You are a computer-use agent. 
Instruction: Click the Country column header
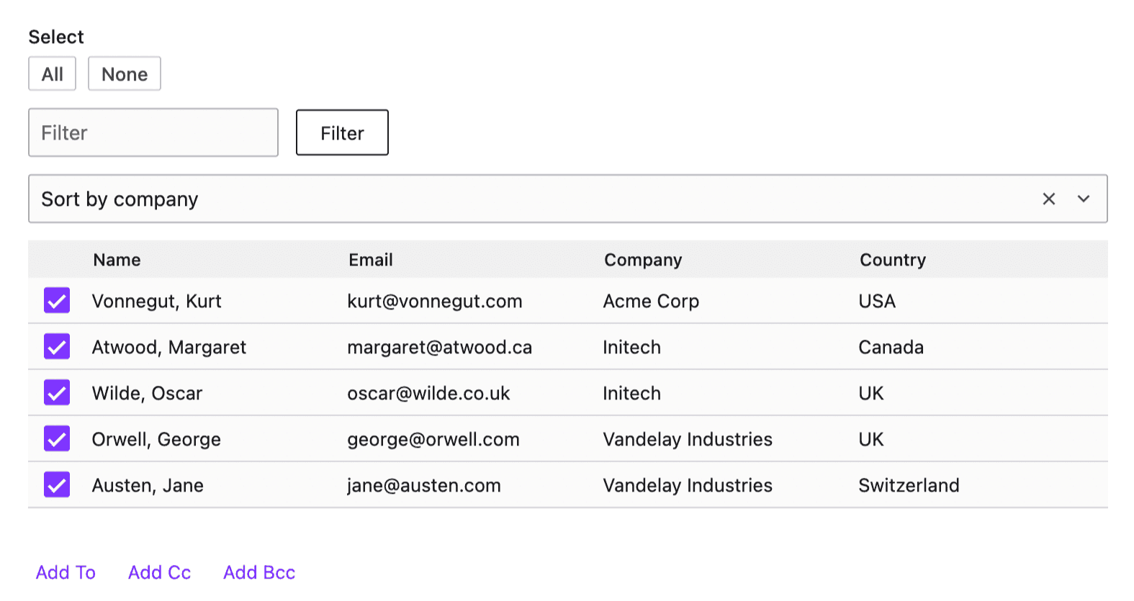click(x=893, y=260)
